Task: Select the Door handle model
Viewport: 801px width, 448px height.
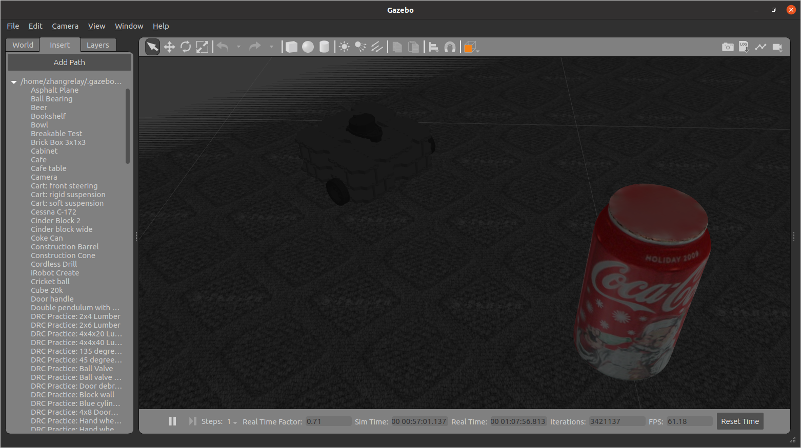Action: (x=52, y=299)
